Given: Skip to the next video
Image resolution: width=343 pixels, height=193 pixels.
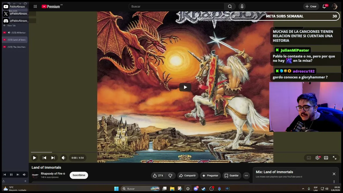Looking at the screenshot, I should (x=53, y=158).
